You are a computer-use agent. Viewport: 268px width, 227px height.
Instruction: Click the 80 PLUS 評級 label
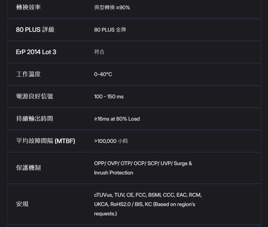[x=35, y=30]
